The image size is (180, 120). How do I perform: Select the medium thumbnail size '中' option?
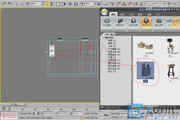click(175, 23)
